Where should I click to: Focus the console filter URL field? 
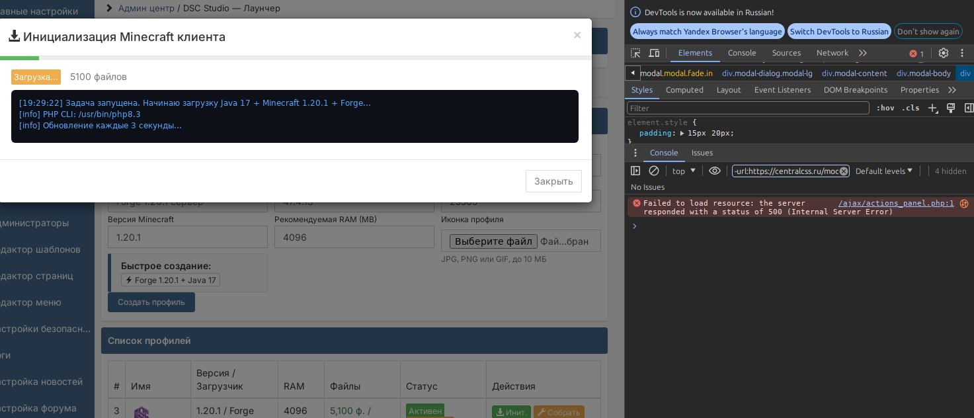(786, 171)
